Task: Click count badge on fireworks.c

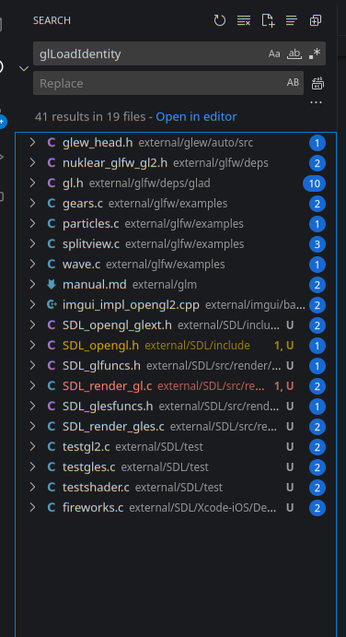Action: (x=317, y=508)
